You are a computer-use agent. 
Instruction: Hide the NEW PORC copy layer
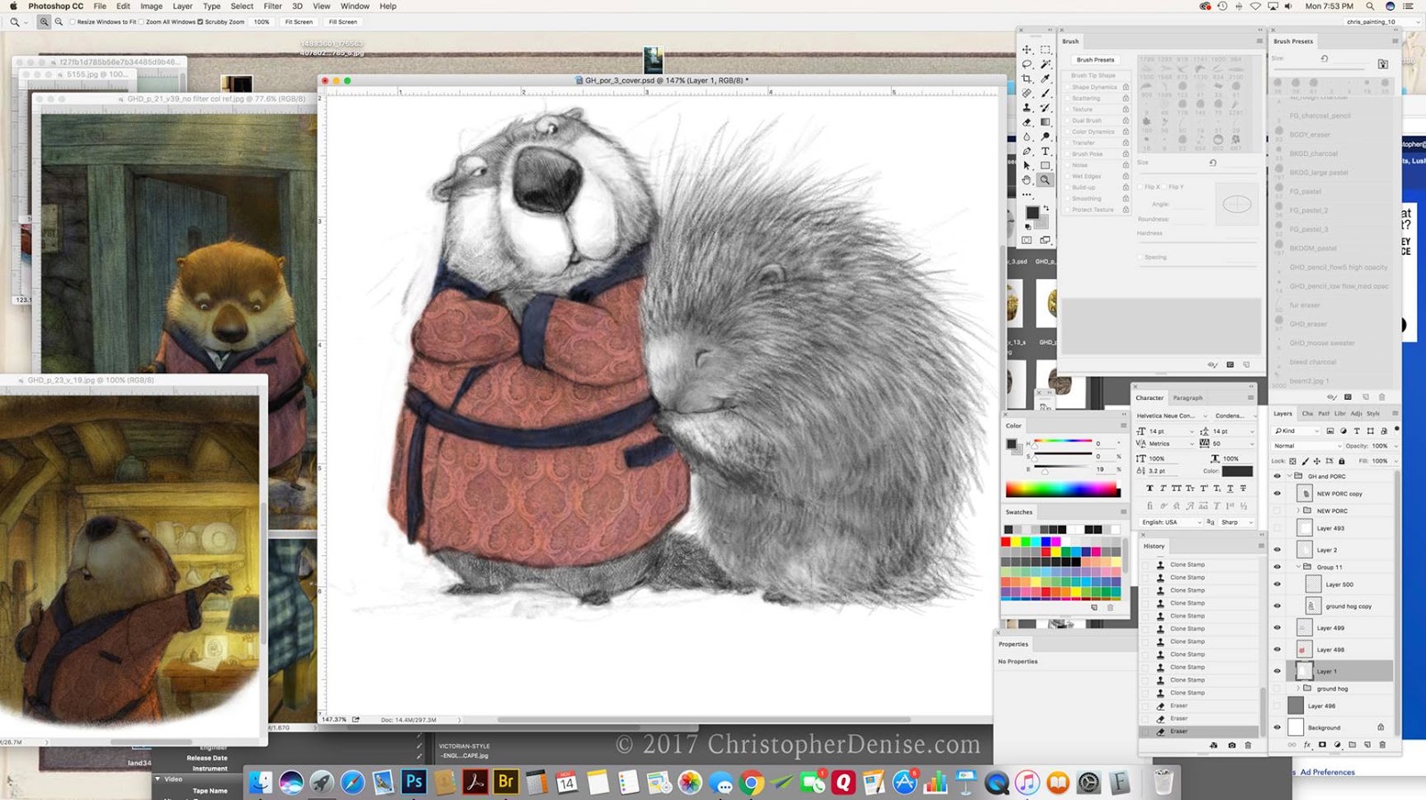1277,494
